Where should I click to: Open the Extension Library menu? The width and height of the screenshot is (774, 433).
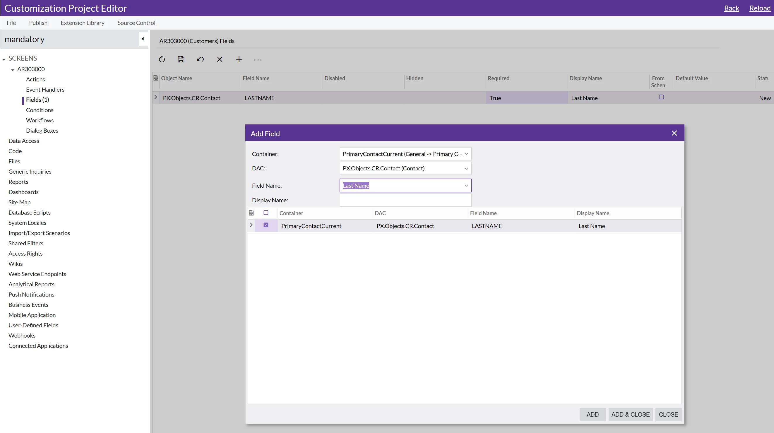click(x=82, y=23)
